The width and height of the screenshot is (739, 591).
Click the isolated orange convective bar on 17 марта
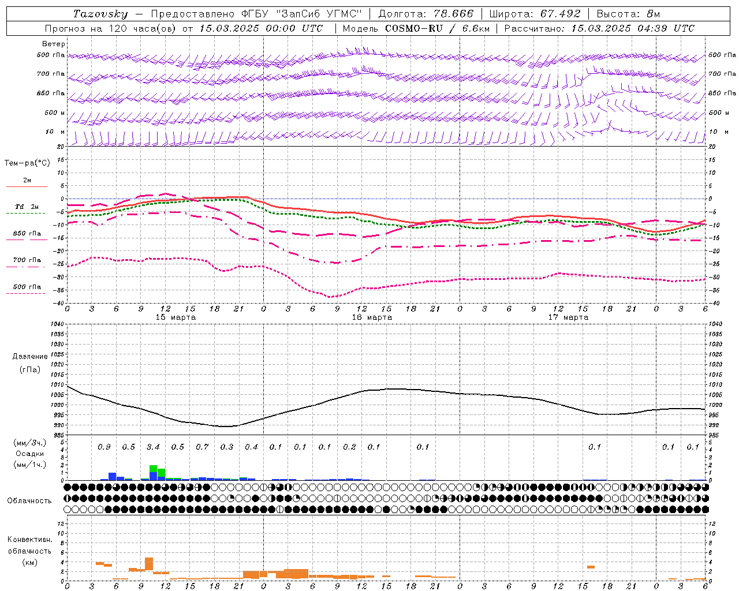(x=591, y=567)
